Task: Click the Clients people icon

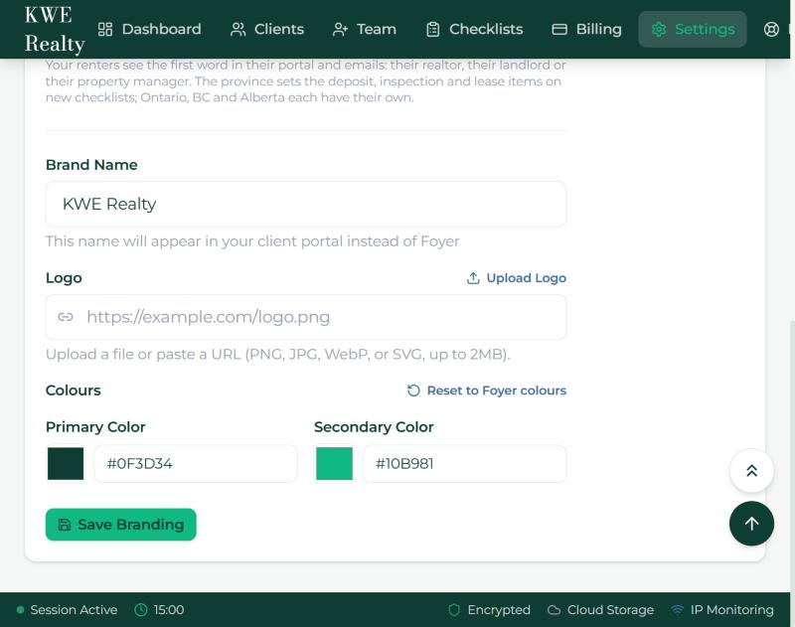Action: point(238,30)
